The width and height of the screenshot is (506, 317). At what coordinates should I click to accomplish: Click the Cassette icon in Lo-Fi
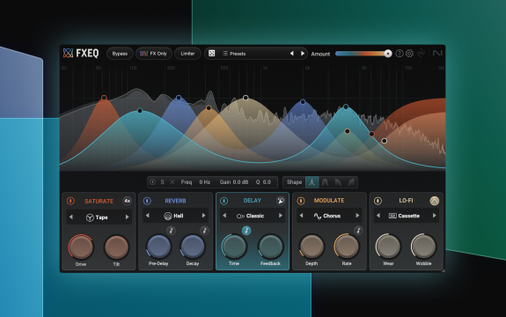click(x=392, y=216)
